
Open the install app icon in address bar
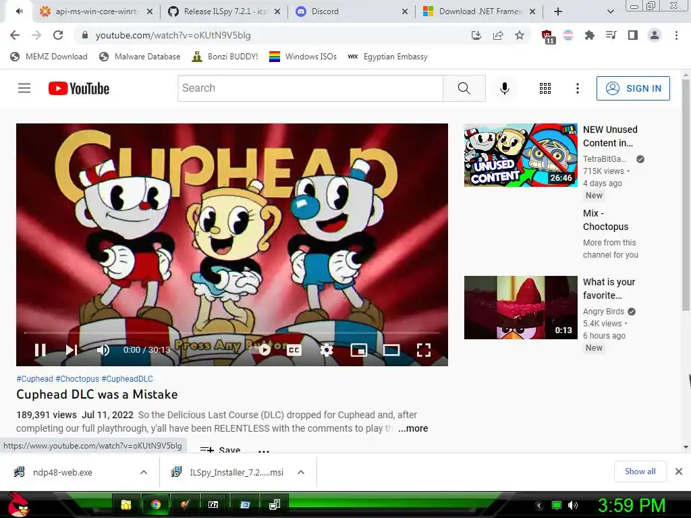click(x=476, y=35)
